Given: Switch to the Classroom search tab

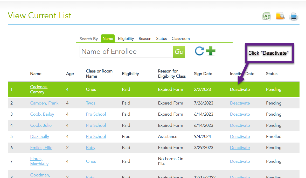Looking at the screenshot, I should point(181,39).
